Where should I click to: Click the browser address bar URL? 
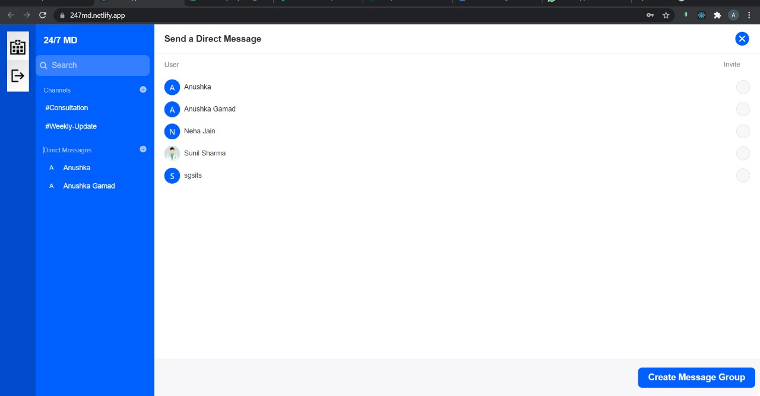click(97, 15)
